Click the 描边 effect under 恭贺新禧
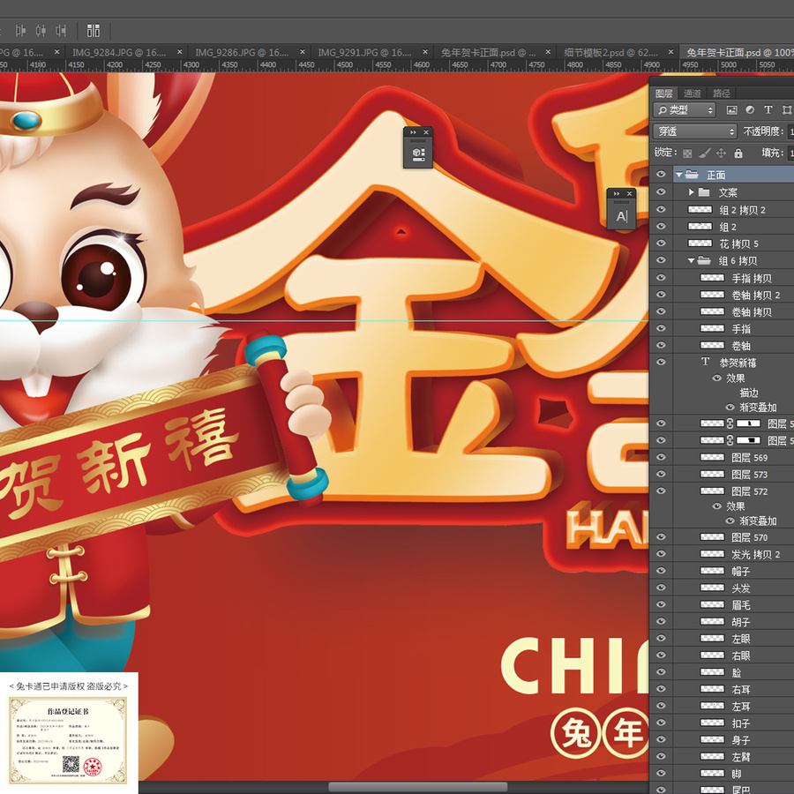The width and height of the screenshot is (794, 794). [x=749, y=393]
